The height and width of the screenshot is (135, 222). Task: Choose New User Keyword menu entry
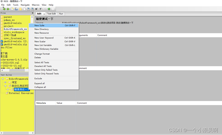point(54,38)
